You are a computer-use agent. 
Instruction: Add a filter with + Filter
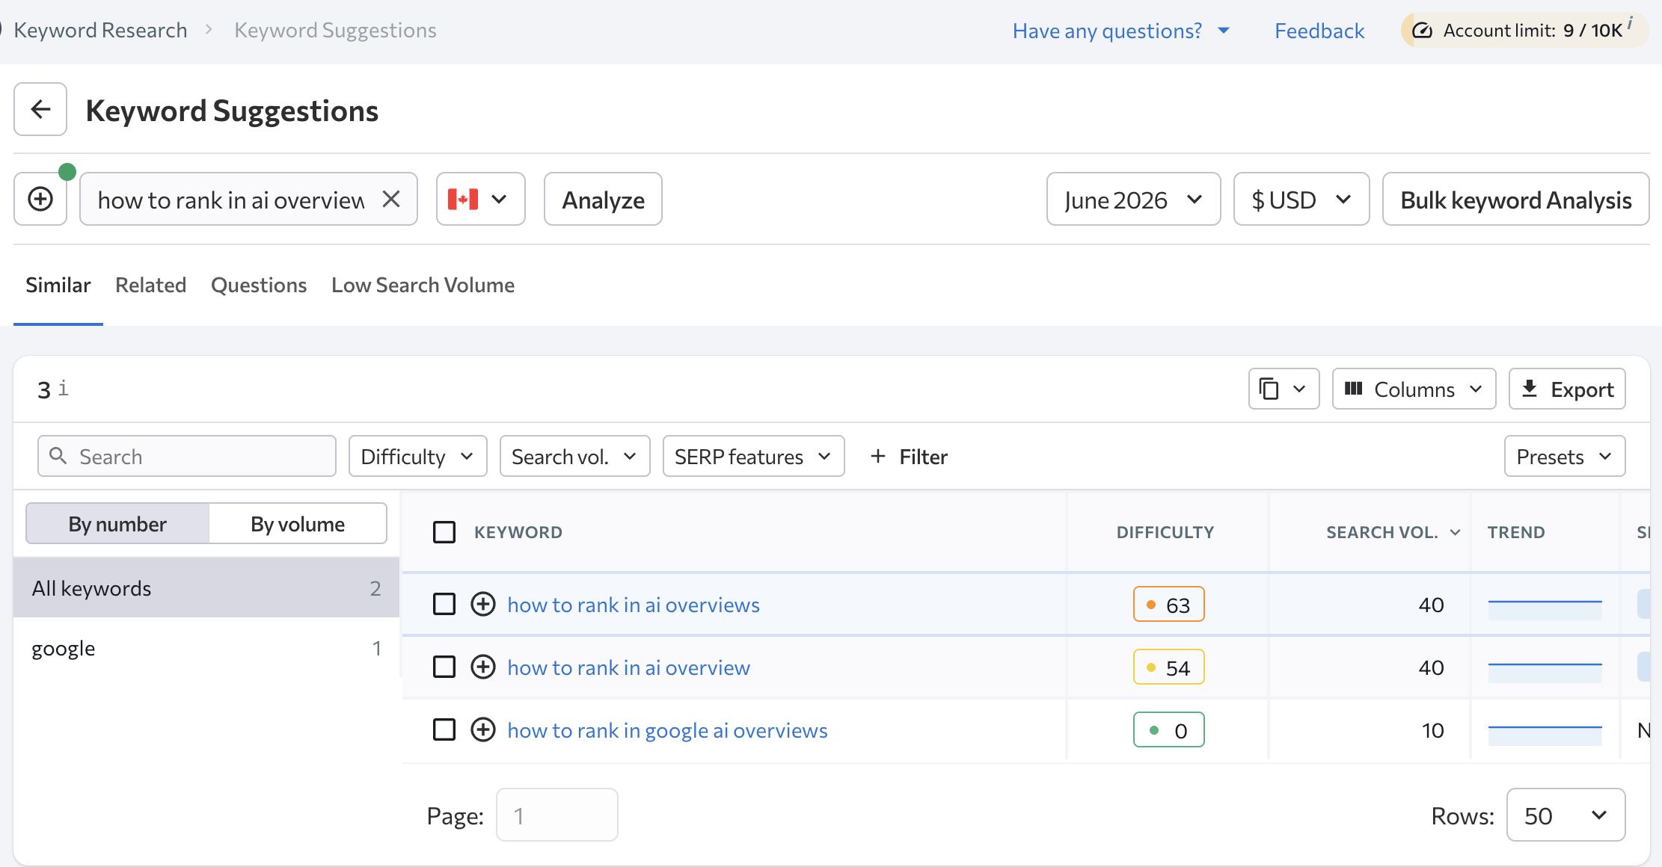pyautogui.click(x=909, y=456)
